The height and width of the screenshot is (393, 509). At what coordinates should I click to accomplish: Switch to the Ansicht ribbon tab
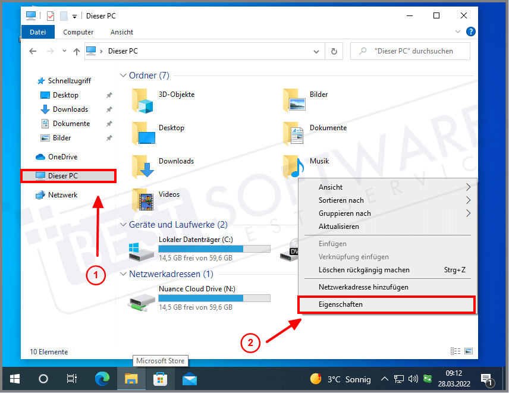(x=122, y=32)
